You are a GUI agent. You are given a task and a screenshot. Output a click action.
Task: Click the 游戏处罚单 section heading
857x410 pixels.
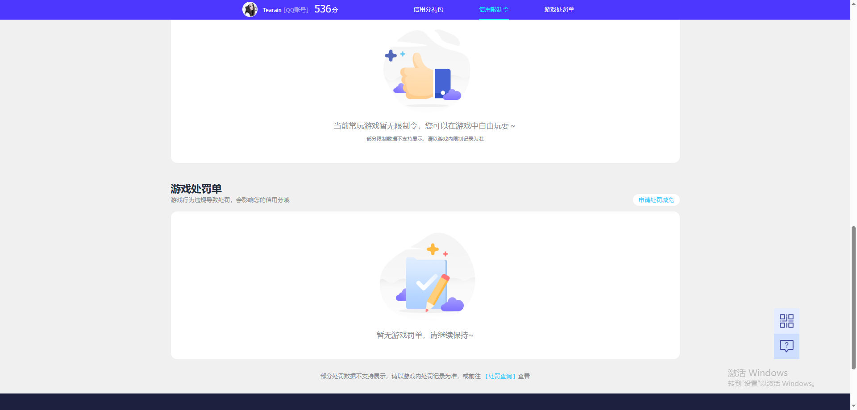tap(196, 189)
